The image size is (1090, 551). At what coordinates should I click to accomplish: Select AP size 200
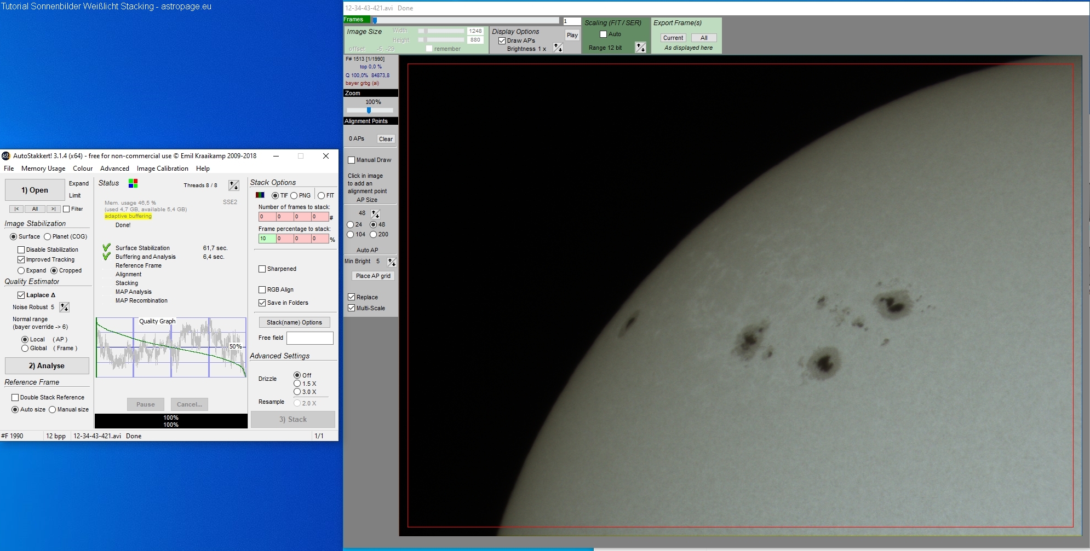coord(374,234)
